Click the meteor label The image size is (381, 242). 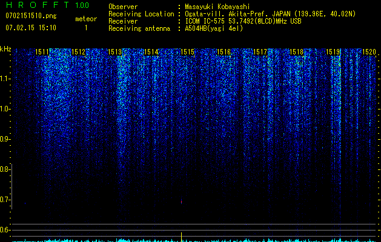click(86, 19)
